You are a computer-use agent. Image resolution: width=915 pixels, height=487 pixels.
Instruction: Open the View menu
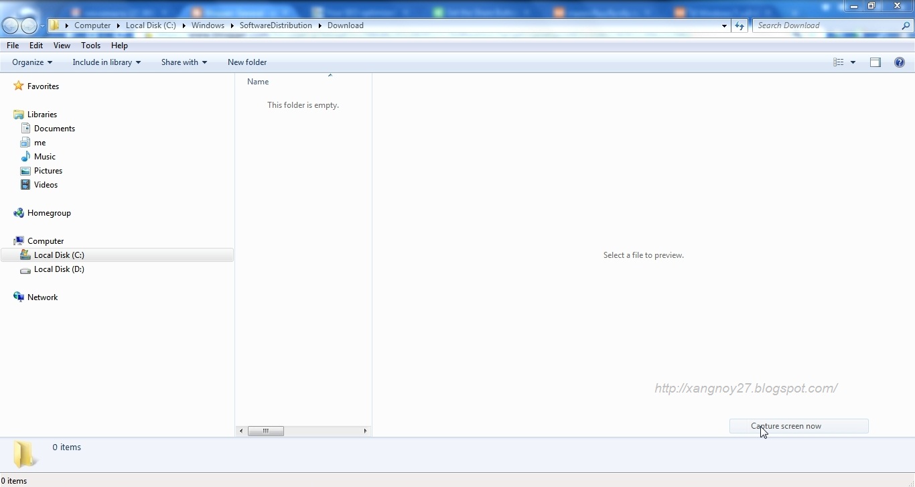click(x=62, y=46)
